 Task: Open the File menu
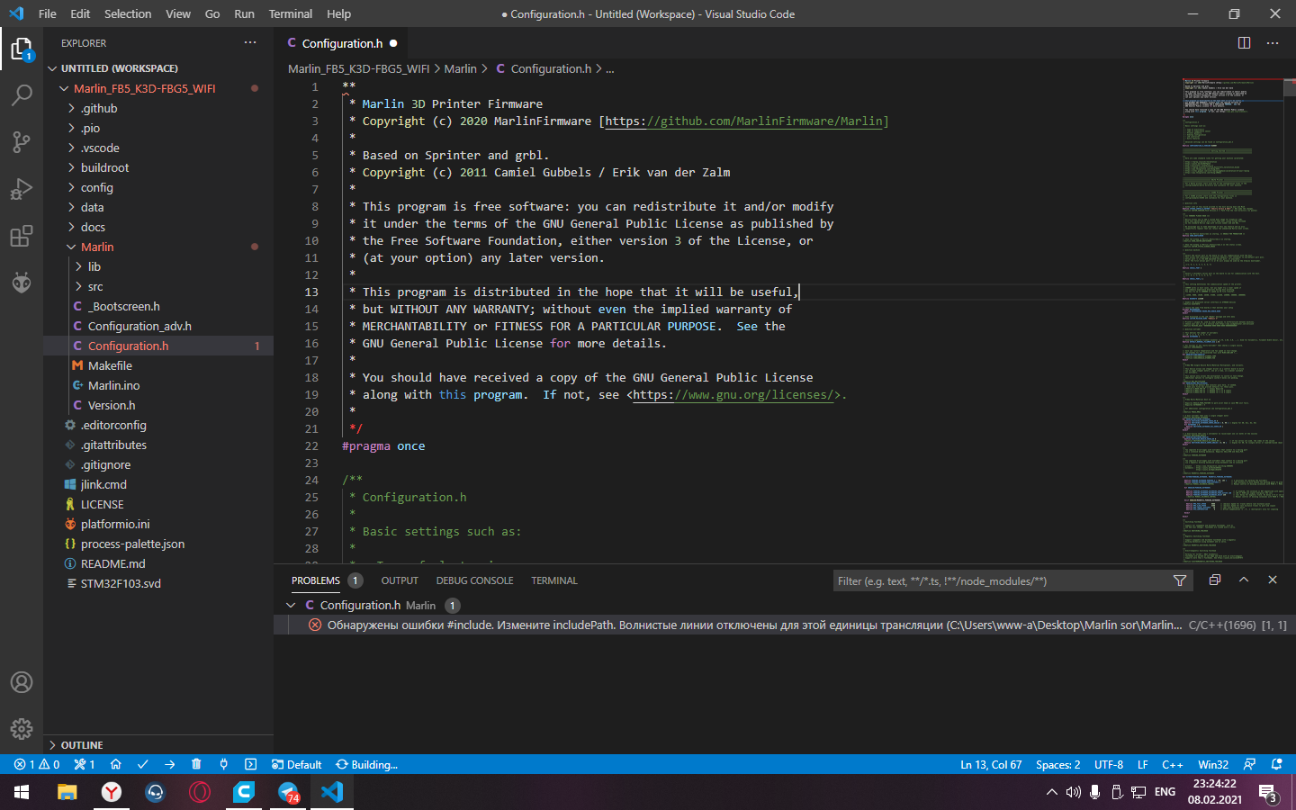[48, 13]
